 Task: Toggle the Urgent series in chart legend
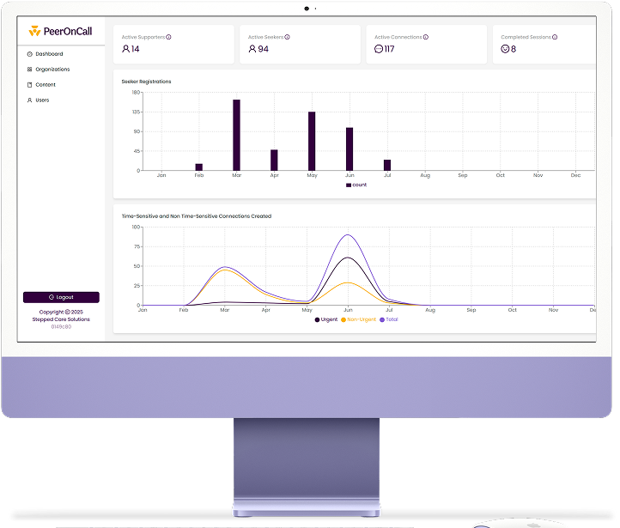326,319
